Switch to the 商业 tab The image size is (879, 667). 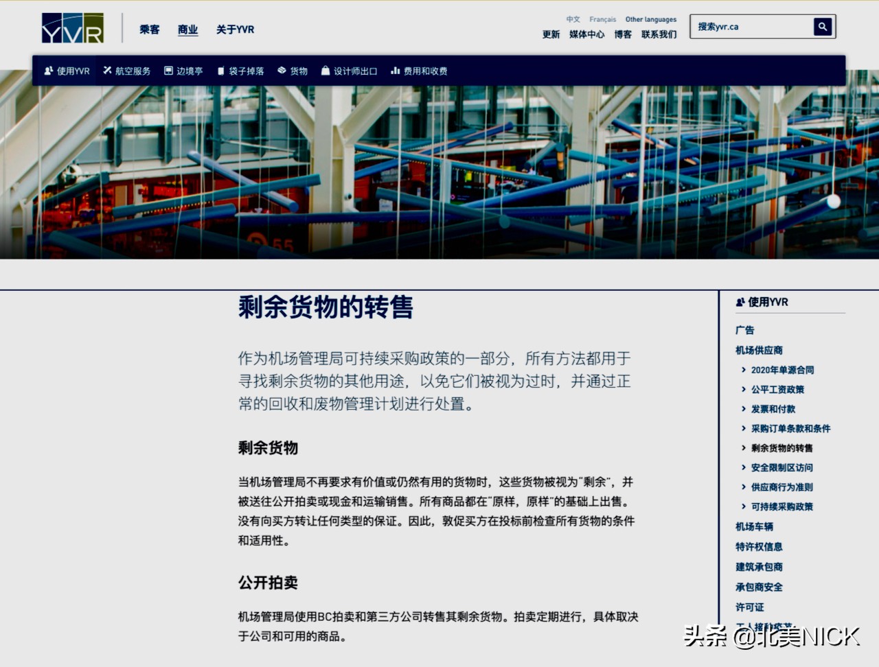[x=187, y=30]
